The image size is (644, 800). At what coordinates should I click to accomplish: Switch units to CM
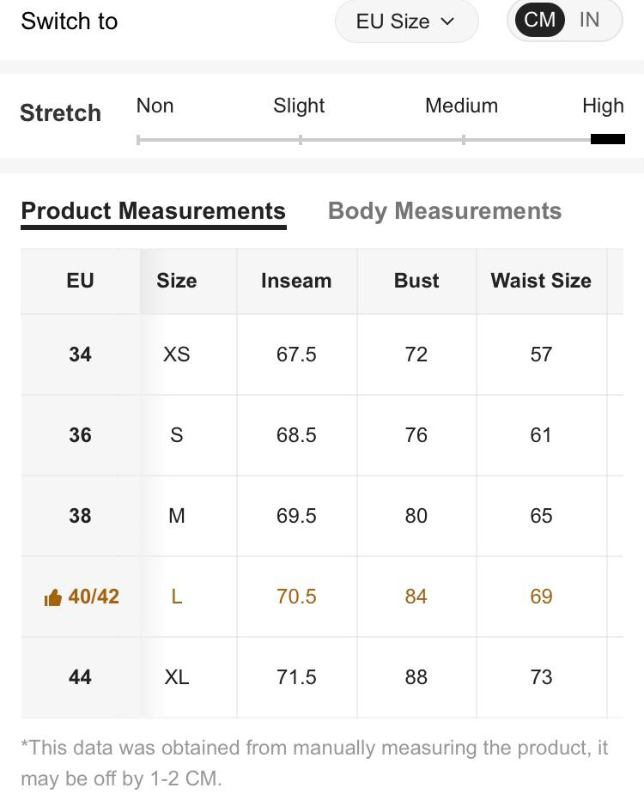coord(539,20)
